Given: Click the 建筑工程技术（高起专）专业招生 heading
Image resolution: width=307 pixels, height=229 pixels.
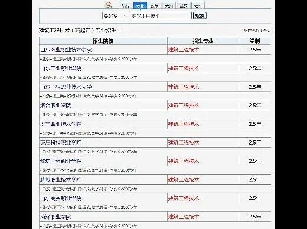Looking at the screenshot, I should tap(80, 31).
